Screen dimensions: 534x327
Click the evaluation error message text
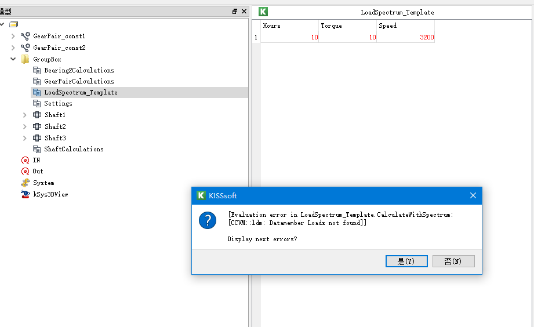point(340,219)
